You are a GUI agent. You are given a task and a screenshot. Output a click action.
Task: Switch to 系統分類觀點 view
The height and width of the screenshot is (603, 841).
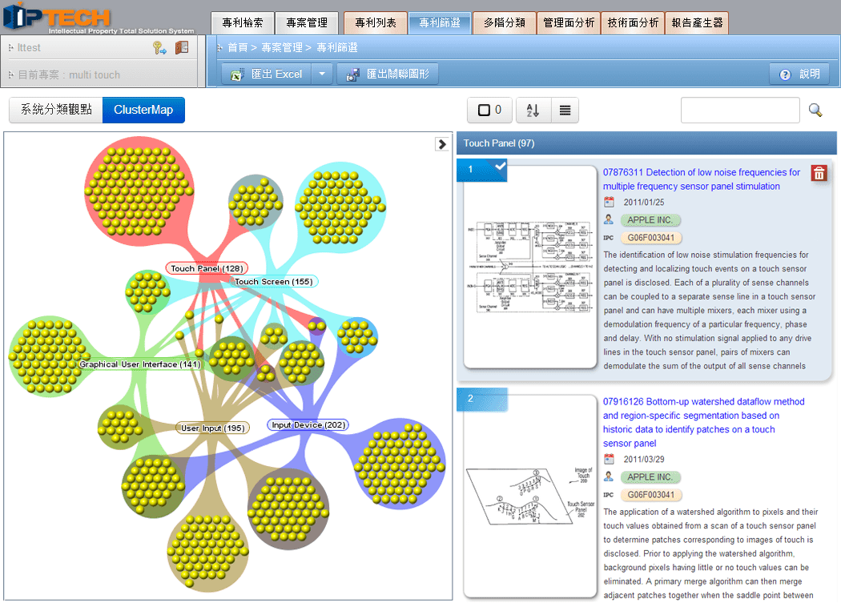tap(56, 110)
